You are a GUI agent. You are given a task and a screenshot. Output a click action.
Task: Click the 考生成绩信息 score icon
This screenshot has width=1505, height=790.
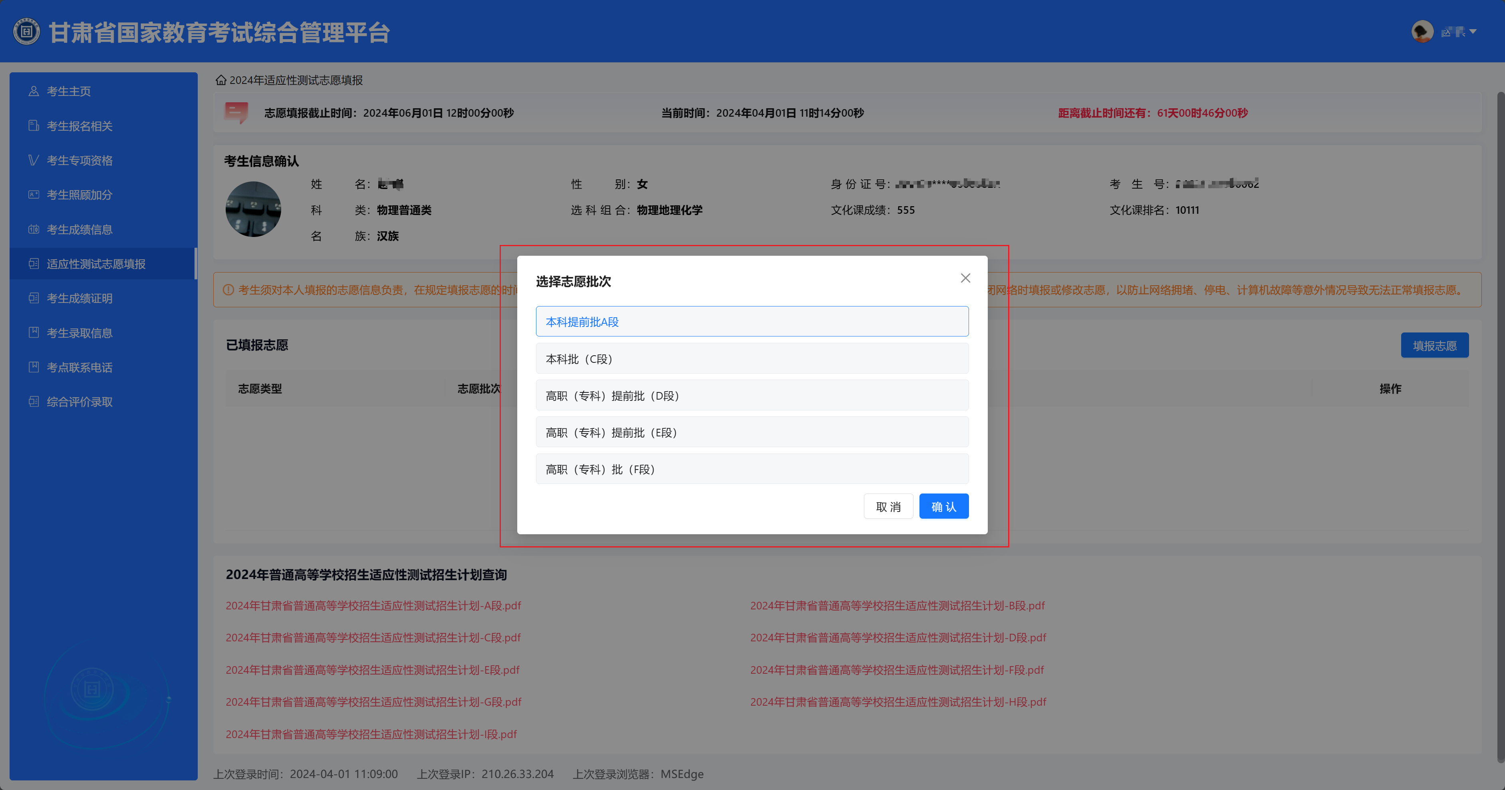click(34, 229)
